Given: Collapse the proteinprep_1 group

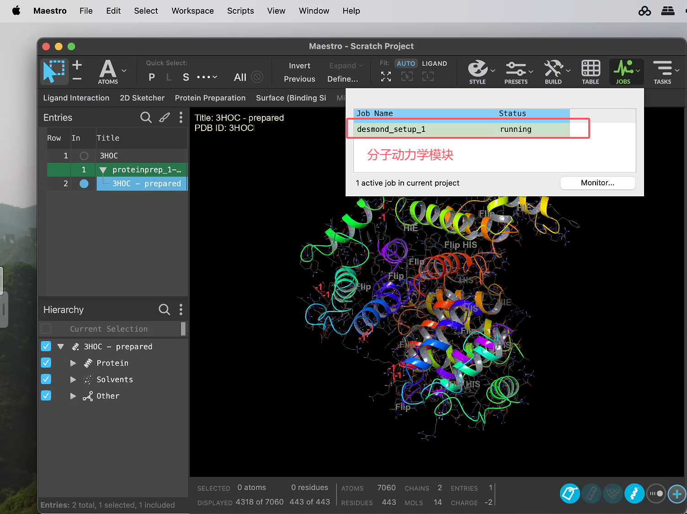Looking at the screenshot, I should (x=103, y=170).
